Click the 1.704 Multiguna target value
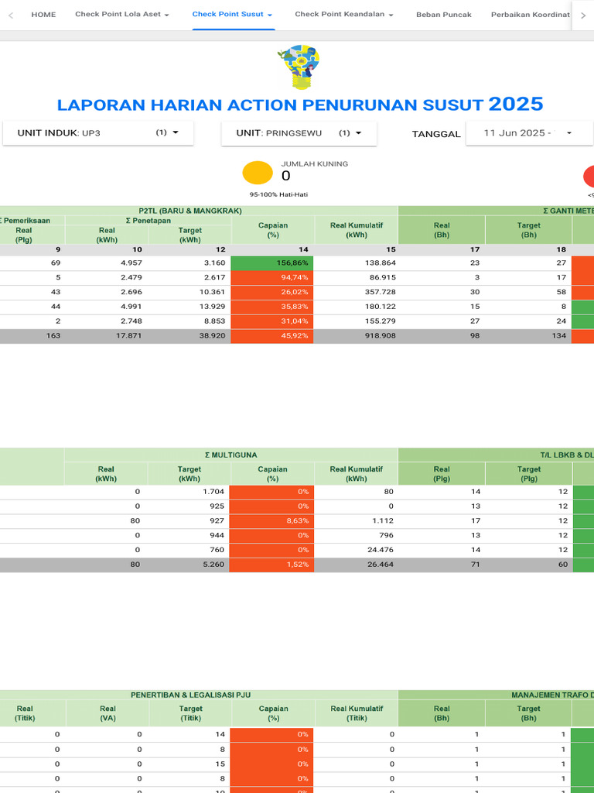 (215, 492)
